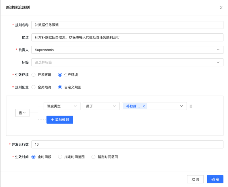Click the 并发运行数 input field

tap(127, 145)
